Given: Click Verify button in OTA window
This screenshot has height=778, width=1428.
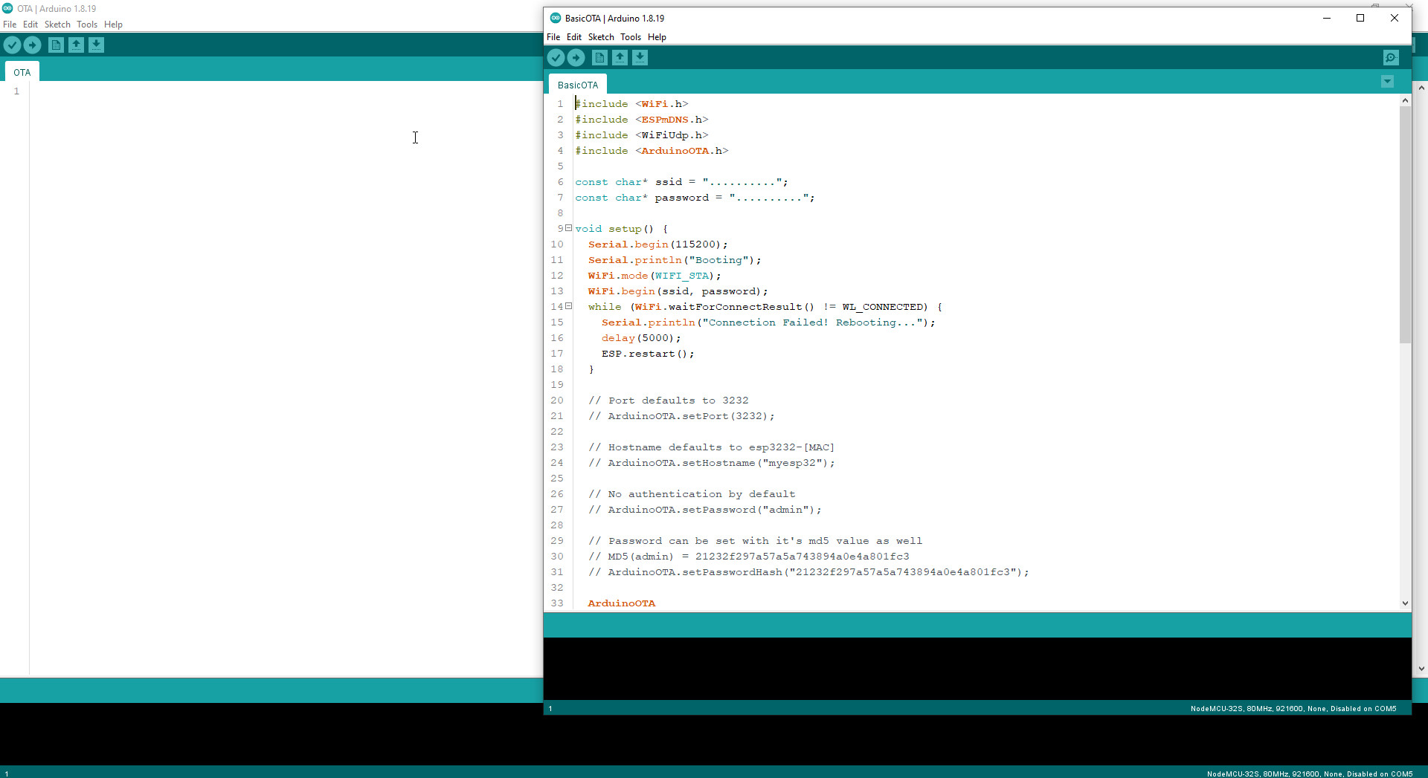Looking at the screenshot, I should point(12,45).
